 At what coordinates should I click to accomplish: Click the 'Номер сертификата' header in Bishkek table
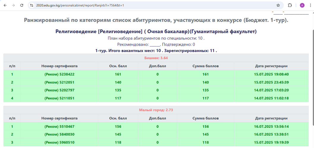click(59, 66)
